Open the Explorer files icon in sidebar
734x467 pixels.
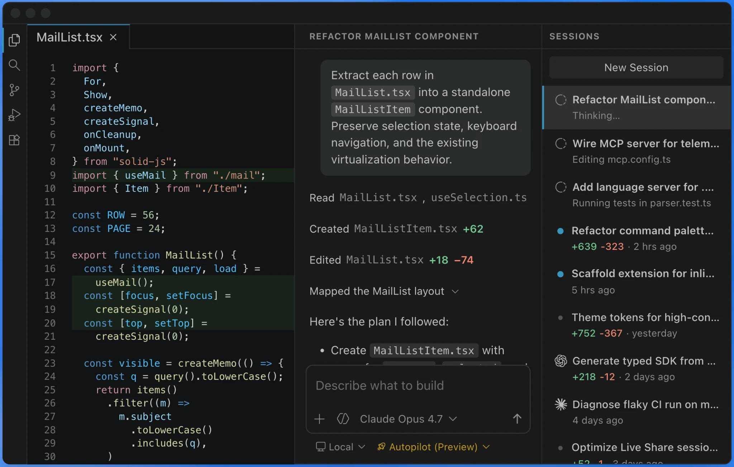click(x=14, y=40)
